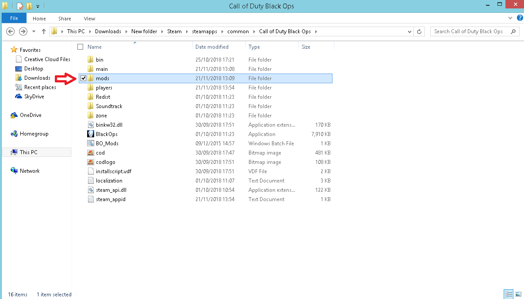Select the players folder icon
The image size is (524, 299).
[90, 87]
